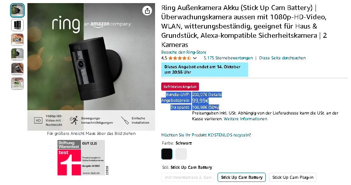Choose the white color swatch

tap(181, 154)
